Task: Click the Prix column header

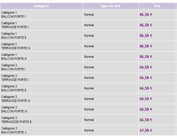Action: (x=157, y=6)
